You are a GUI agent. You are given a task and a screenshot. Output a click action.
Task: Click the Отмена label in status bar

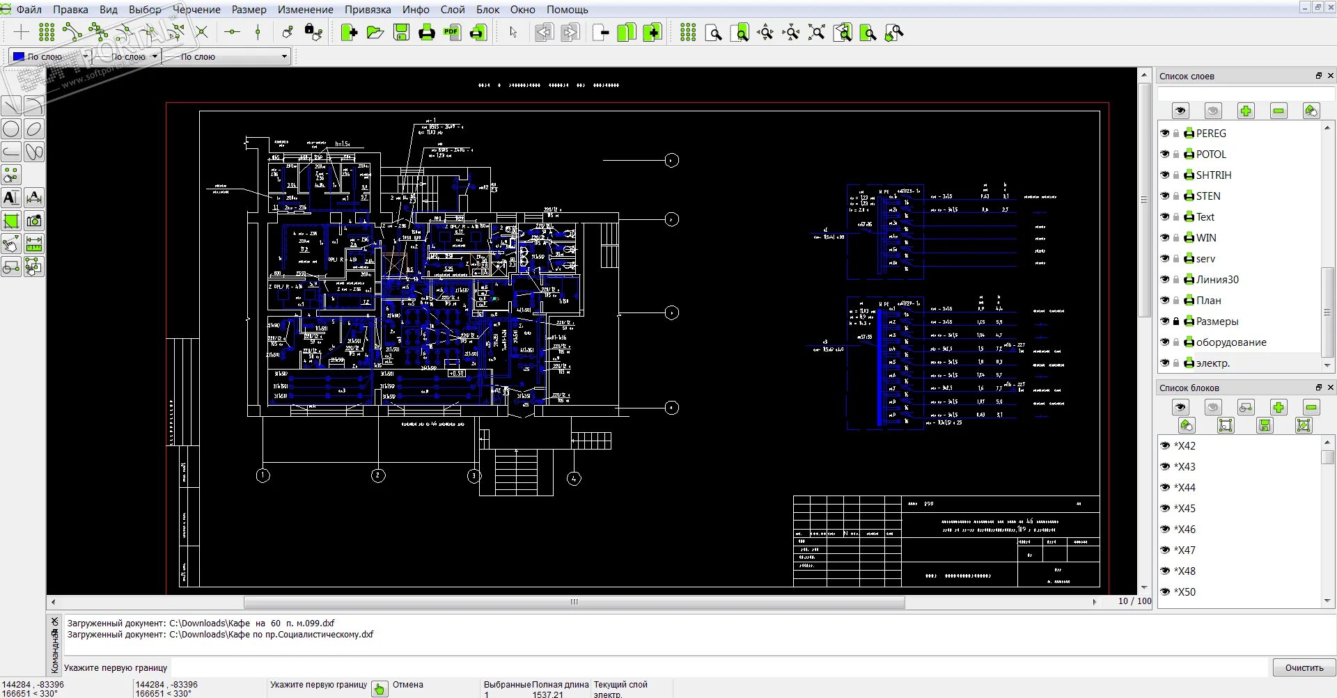click(408, 685)
